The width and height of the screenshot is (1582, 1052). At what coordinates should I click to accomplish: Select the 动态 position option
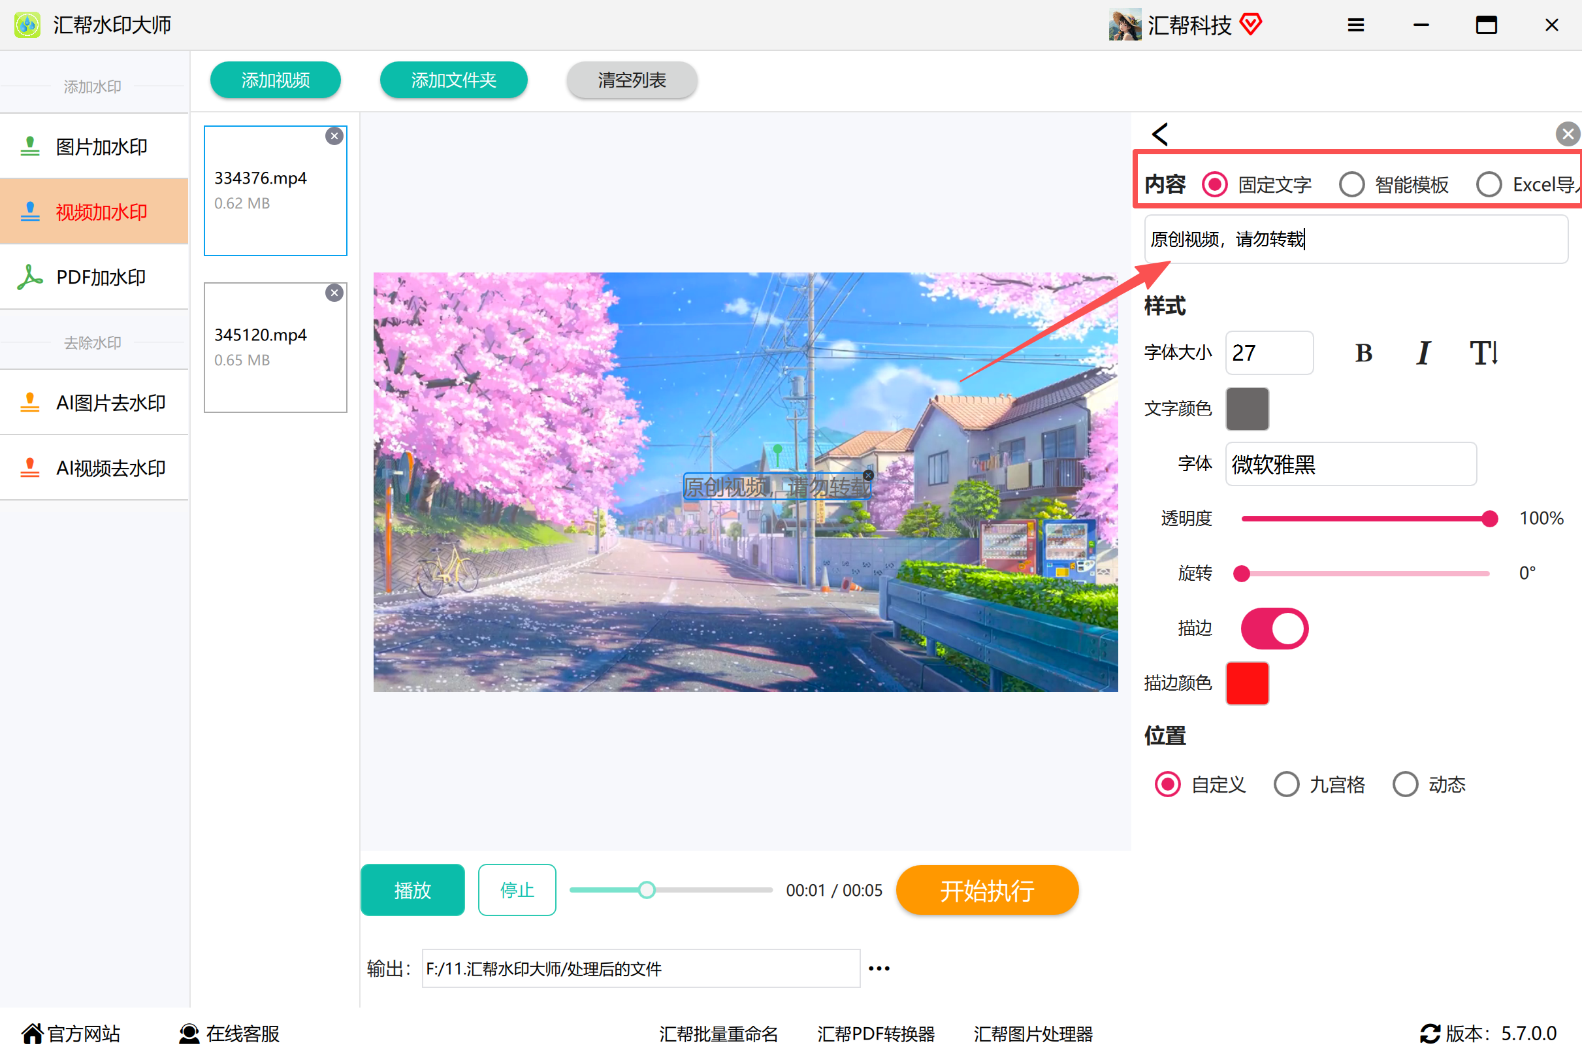pyautogui.click(x=1405, y=784)
